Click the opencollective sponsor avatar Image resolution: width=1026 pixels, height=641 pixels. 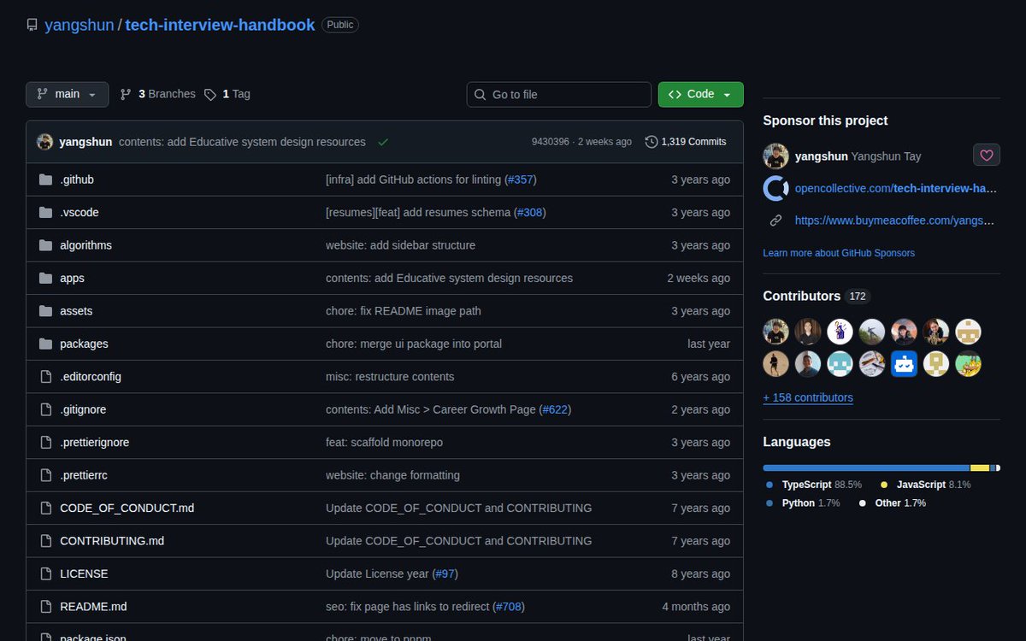click(x=775, y=188)
